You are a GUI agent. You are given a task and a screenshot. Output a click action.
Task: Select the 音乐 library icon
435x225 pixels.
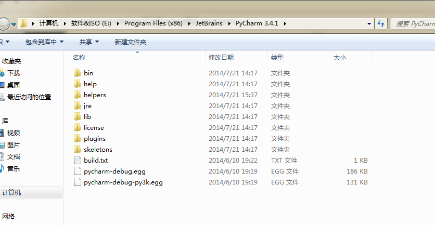click(2, 168)
